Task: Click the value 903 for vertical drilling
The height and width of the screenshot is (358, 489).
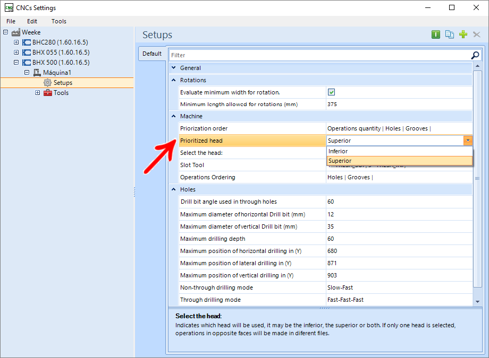Action: point(332,275)
